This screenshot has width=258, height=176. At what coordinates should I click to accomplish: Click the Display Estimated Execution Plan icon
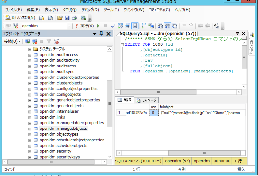coord(120,26)
